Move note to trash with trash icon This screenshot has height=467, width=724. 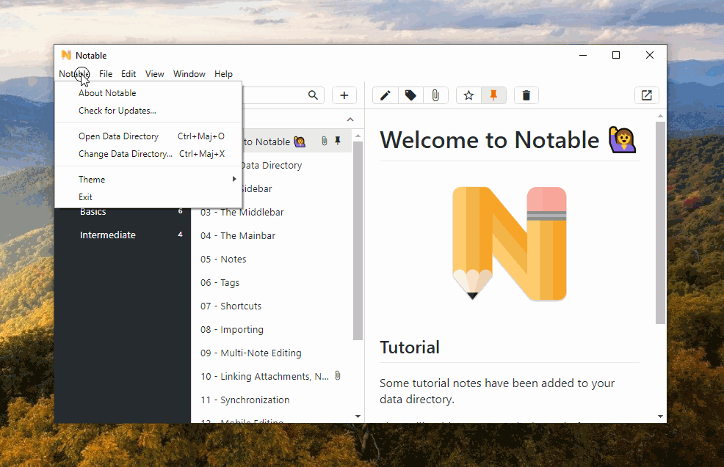pos(526,95)
